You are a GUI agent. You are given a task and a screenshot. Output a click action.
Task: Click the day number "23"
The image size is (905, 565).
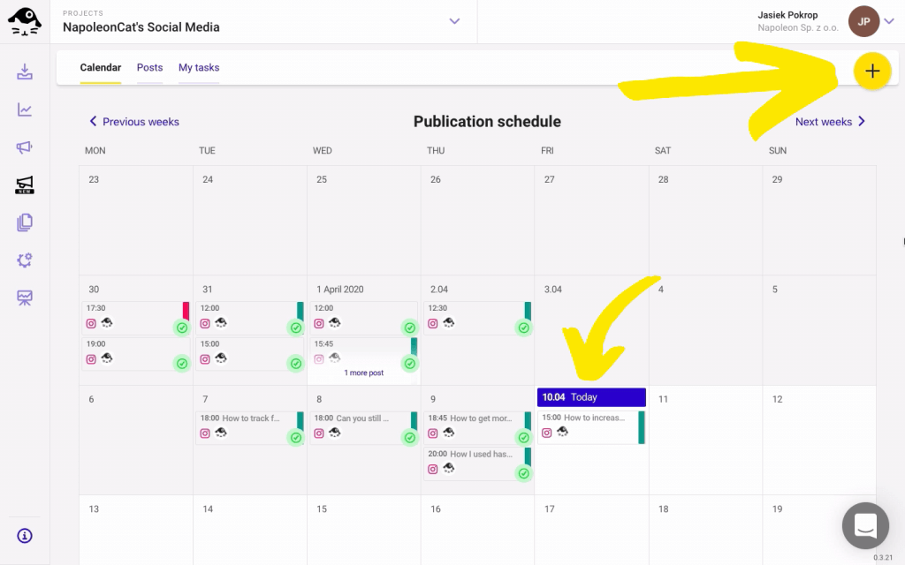click(94, 179)
